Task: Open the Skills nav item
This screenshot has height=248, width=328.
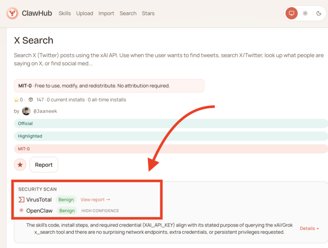Action: pos(65,13)
